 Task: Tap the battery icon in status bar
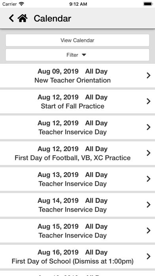(x=148, y=4)
